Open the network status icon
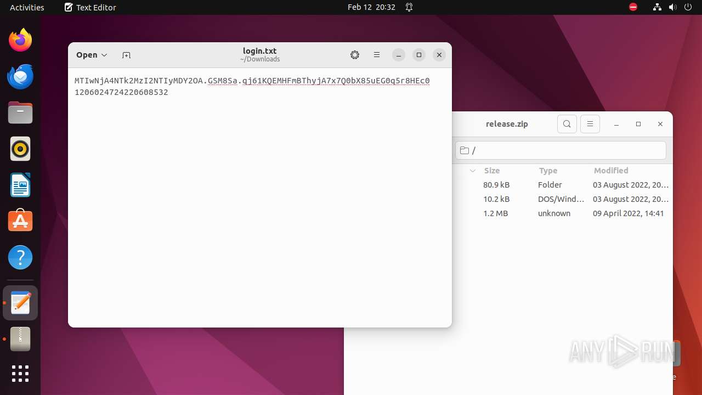 click(x=657, y=7)
